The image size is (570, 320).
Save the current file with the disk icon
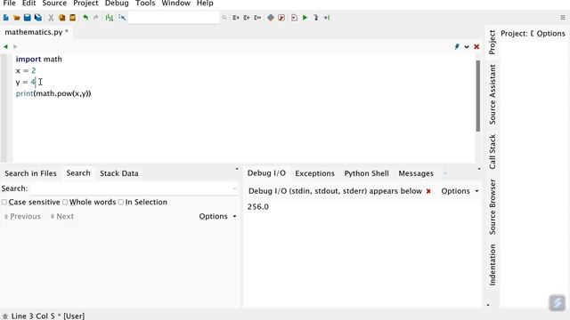pos(28,18)
